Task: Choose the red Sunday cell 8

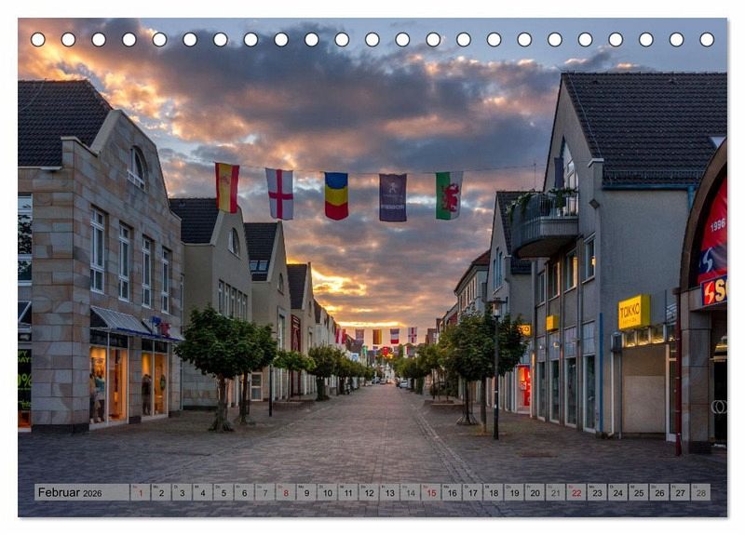Action: click(x=286, y=492)
